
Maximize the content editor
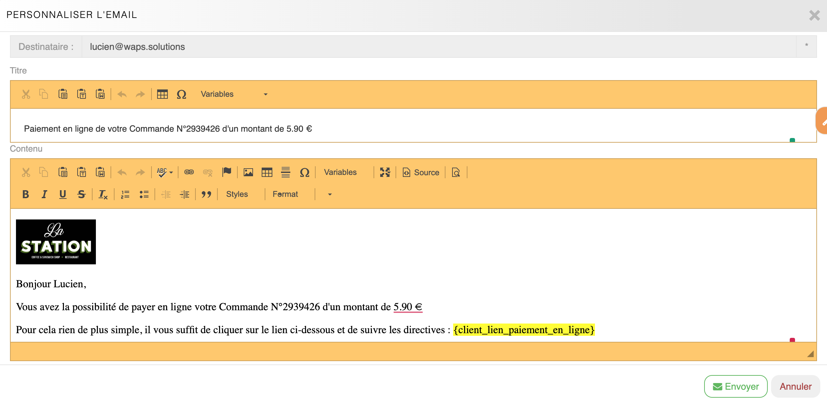pyautogui.click(x=385, y=172)
